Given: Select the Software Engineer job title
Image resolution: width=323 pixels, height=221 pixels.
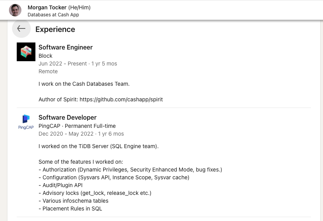Looking at the screenshot, I should click(65, 47).
